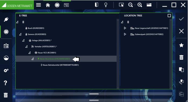Expand Südwestpark node

[125, 34]
